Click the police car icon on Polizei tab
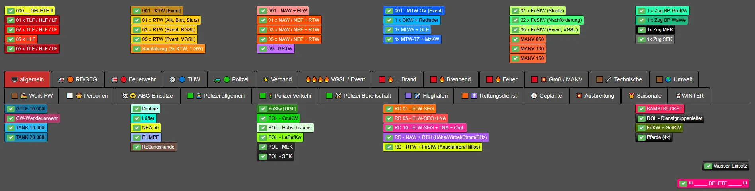 point(217,79)
